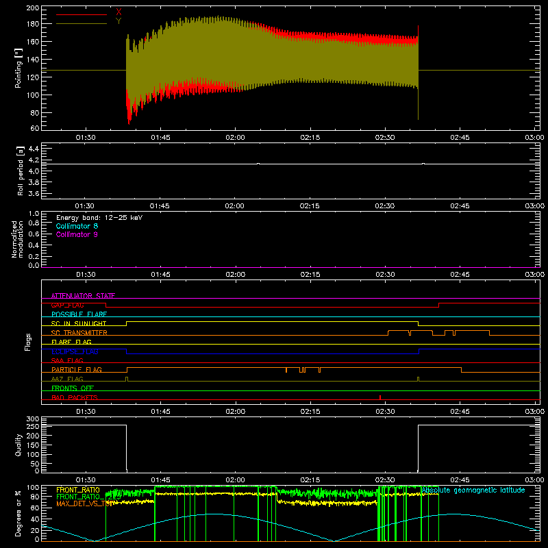Select the 'Y' legend label in the Pointing plot

pyautogui.click(x=119, y=21)
